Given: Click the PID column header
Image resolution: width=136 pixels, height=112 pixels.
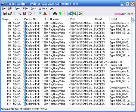Looking at the screenshot, I should tap(44, 19).
